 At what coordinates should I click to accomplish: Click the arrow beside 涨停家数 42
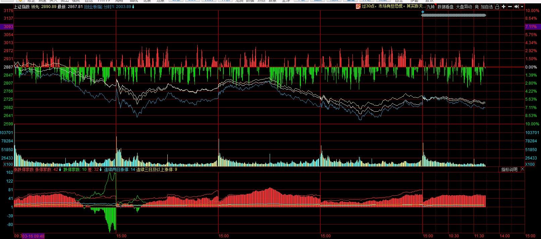click(60, 169)
